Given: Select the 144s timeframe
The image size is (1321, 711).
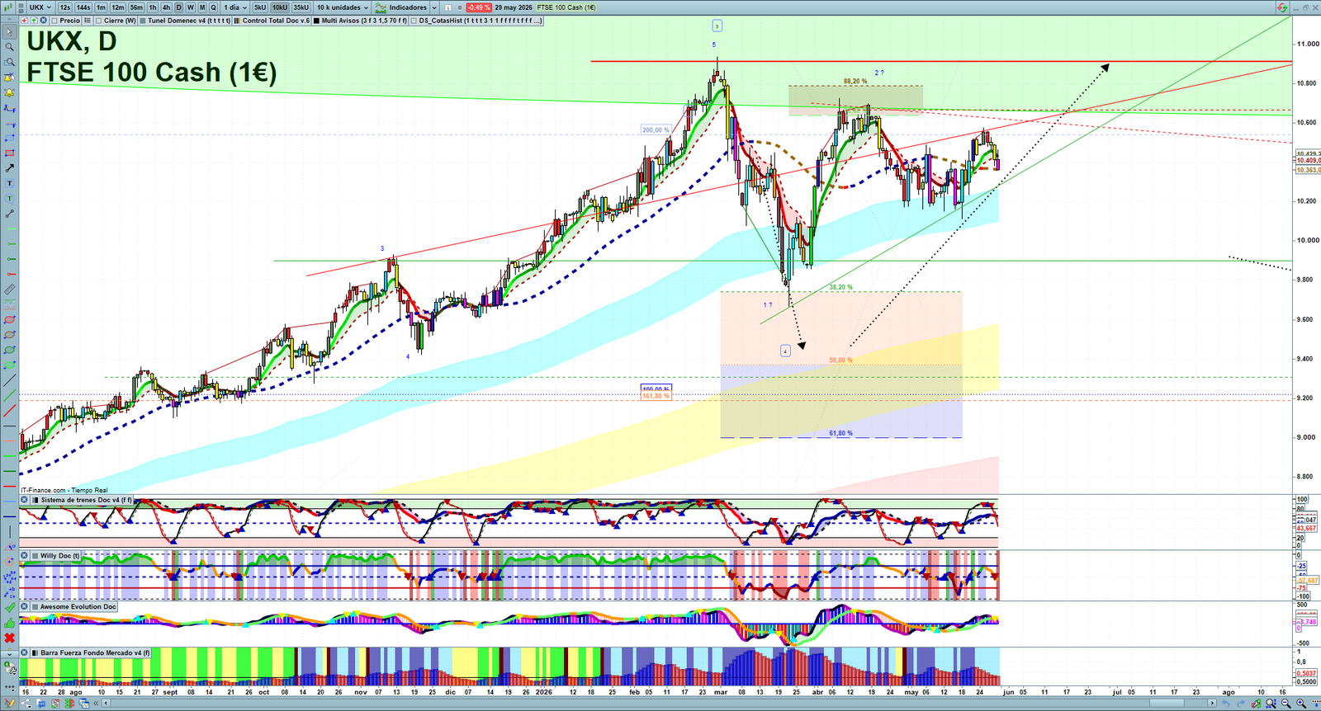Looking at the screenshot, I should click(83, 7).
